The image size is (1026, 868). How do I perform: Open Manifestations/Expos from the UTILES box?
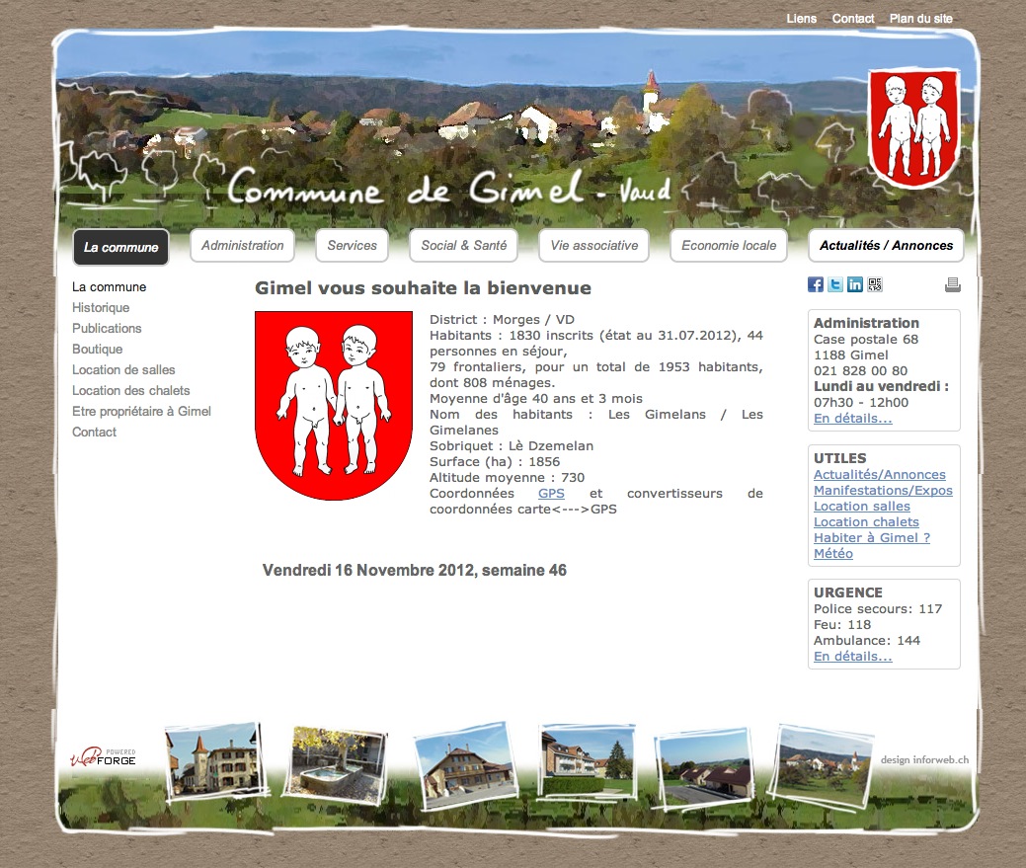click(882, 490)
